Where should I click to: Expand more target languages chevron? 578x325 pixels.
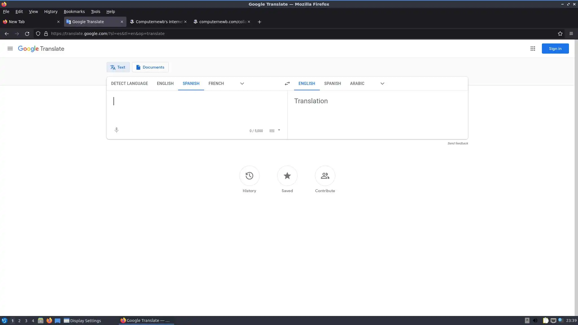click(382, 84)
